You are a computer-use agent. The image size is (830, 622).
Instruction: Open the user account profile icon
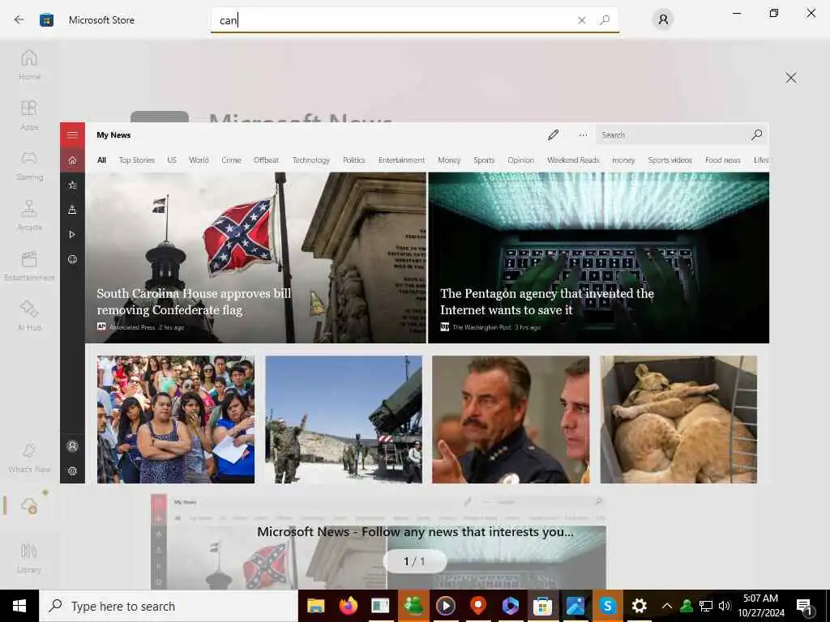(x=663, y=20)
